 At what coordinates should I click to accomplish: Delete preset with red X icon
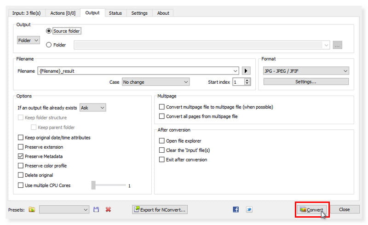(x=108, y=210)
